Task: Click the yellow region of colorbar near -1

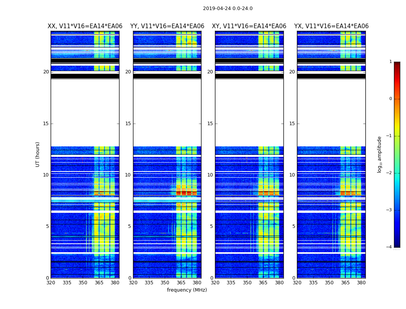Action: 397,136
